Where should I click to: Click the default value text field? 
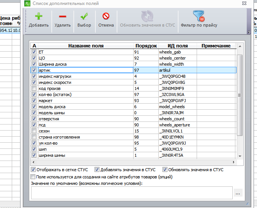tap(132, 192)
